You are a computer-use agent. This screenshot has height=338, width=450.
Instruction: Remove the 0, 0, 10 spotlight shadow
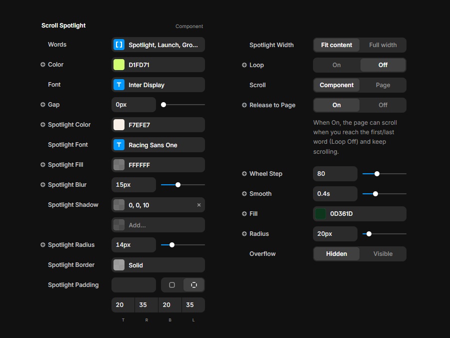coord(199,205)
